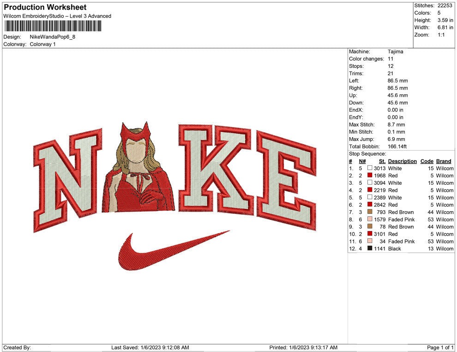Click the Stop Sequence heading
Screen dimensions: 457x352
click(x=367, y=154)
